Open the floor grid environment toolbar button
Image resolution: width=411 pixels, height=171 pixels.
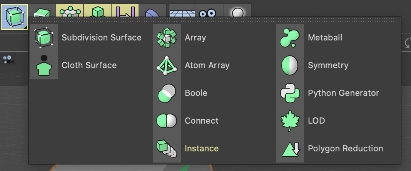[182, 12]
